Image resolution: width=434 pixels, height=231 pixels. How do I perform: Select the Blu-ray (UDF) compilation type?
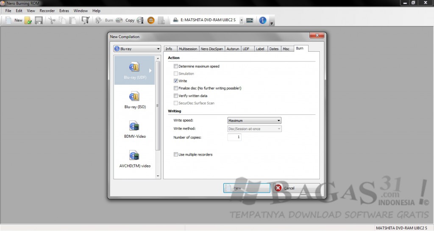point(135,70)
